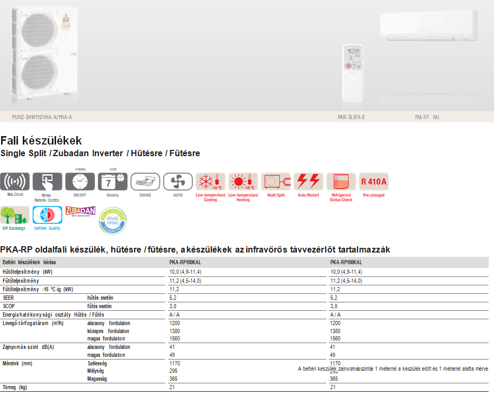This screenshot has width=494, height=395.
Task: Click the ErP Ecodesign tree icon
Action: tap(15, 215)
